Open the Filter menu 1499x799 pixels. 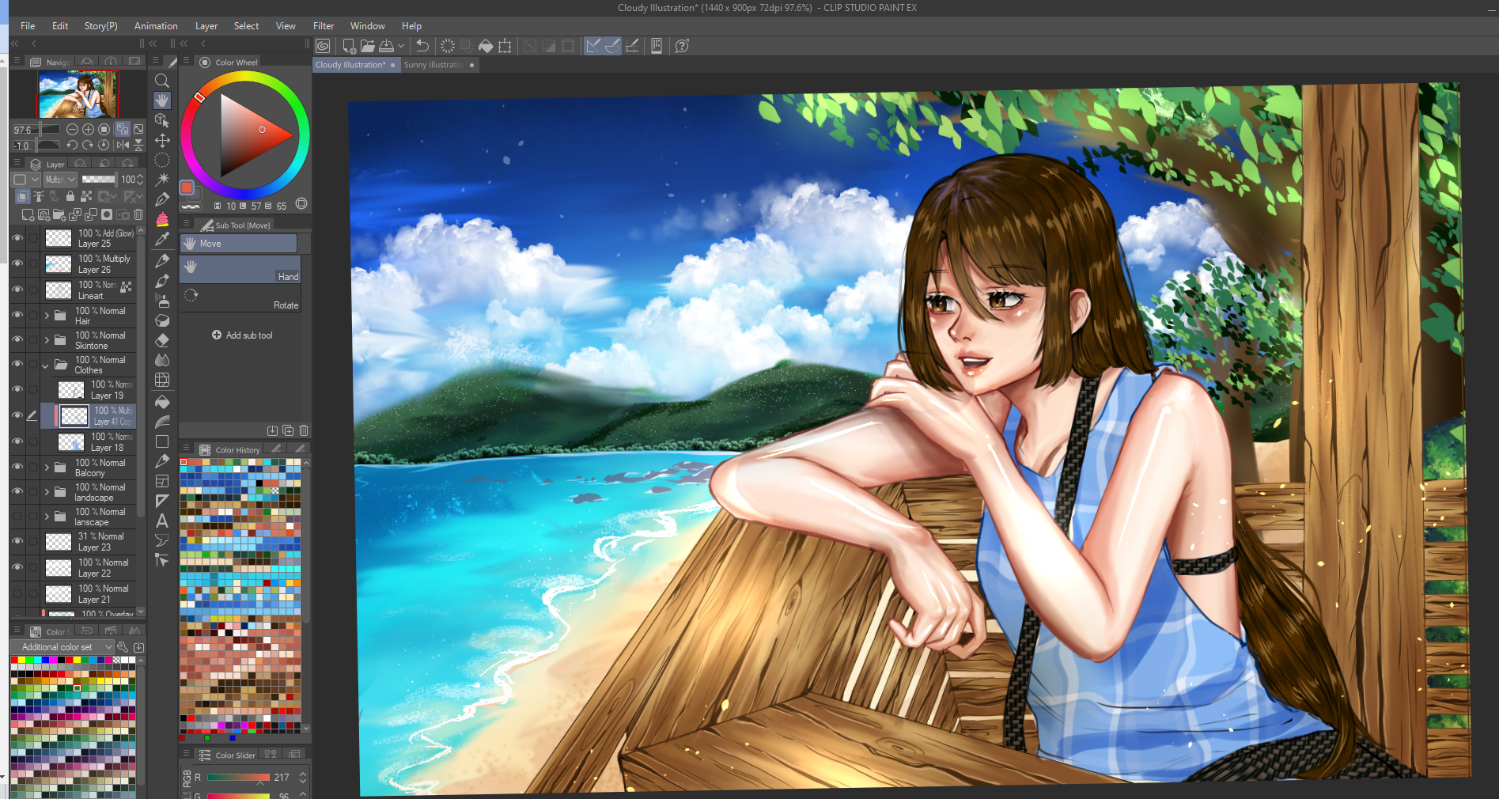323,26
